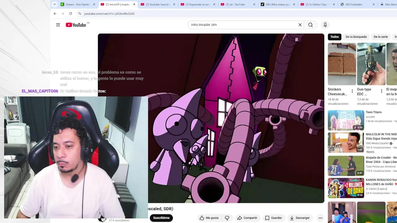Click the 27 K suscriptores text
The height and width of the screenshot is (223, 397).
[x=119, y=221]
